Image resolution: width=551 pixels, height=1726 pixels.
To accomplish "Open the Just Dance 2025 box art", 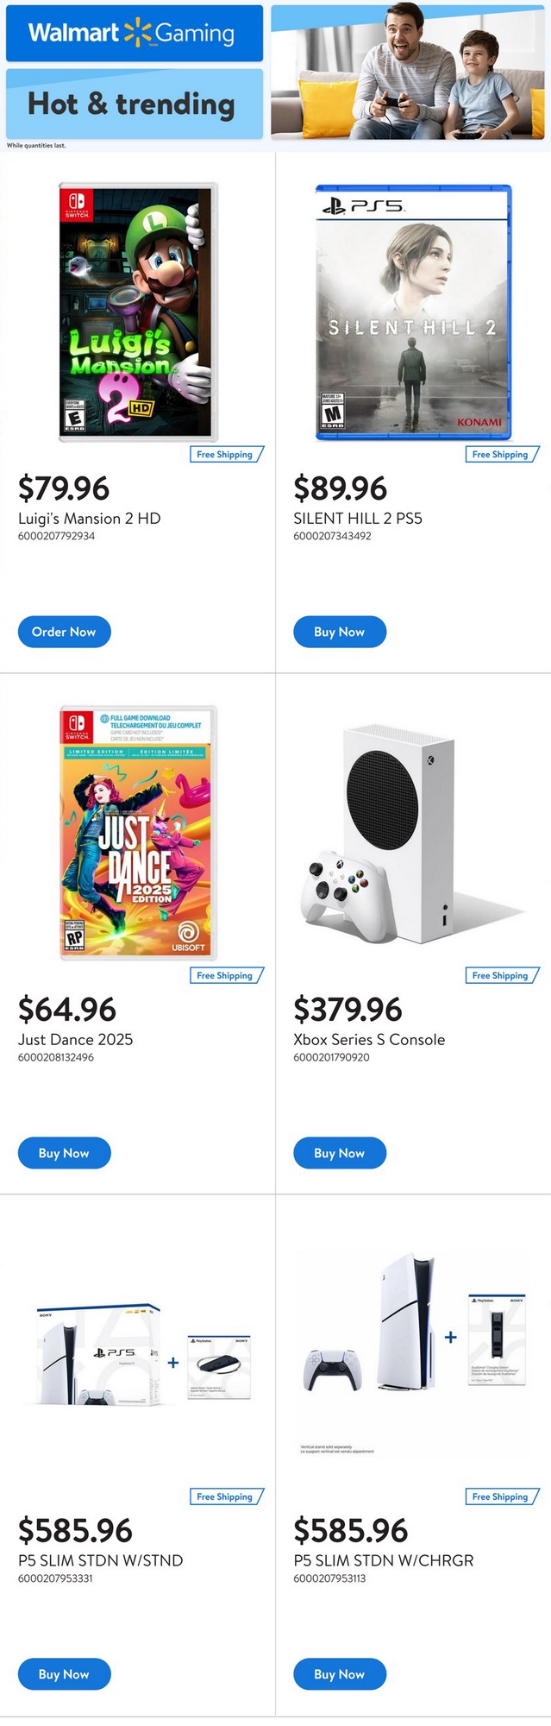I will (x=138, y=833).
